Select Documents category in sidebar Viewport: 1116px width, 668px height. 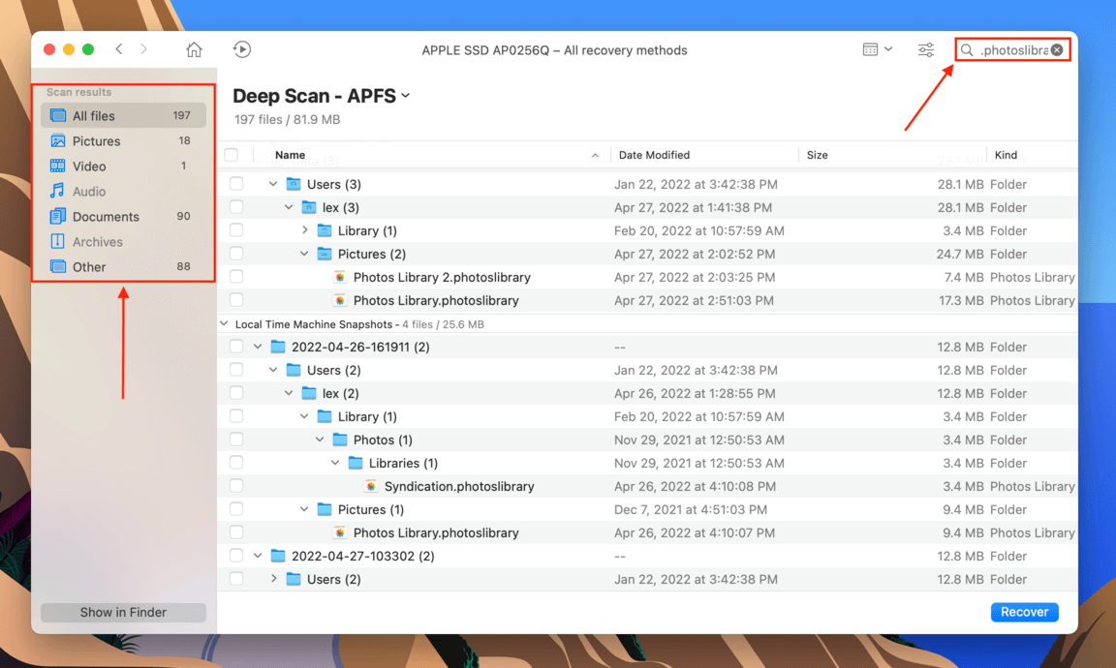123,216
